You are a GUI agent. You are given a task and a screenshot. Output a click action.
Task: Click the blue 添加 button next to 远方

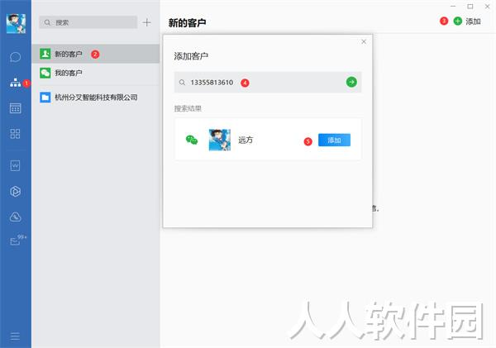point(334,140)
